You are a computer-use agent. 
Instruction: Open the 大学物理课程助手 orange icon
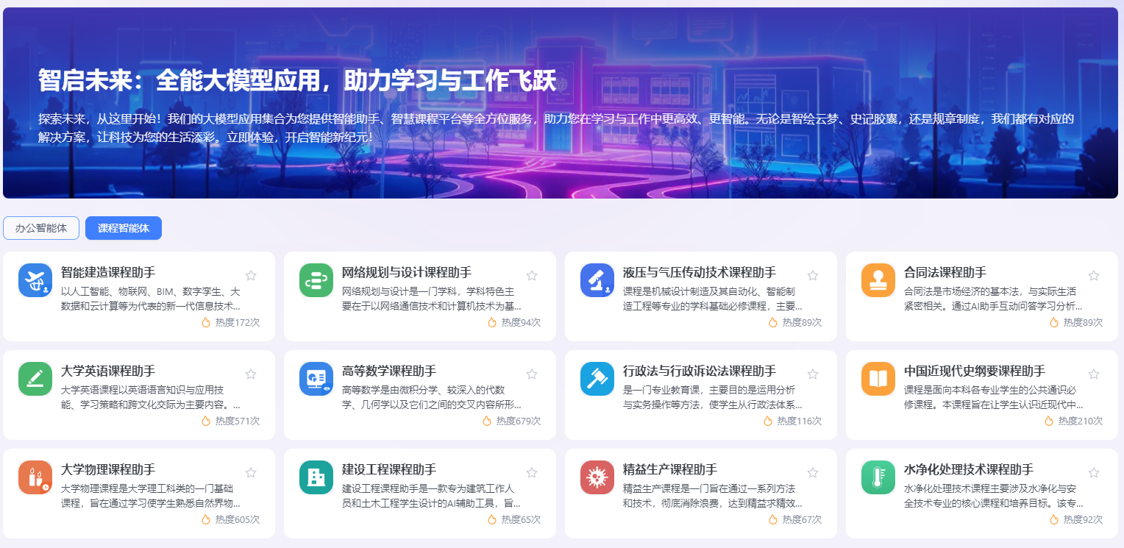point(35,477)
